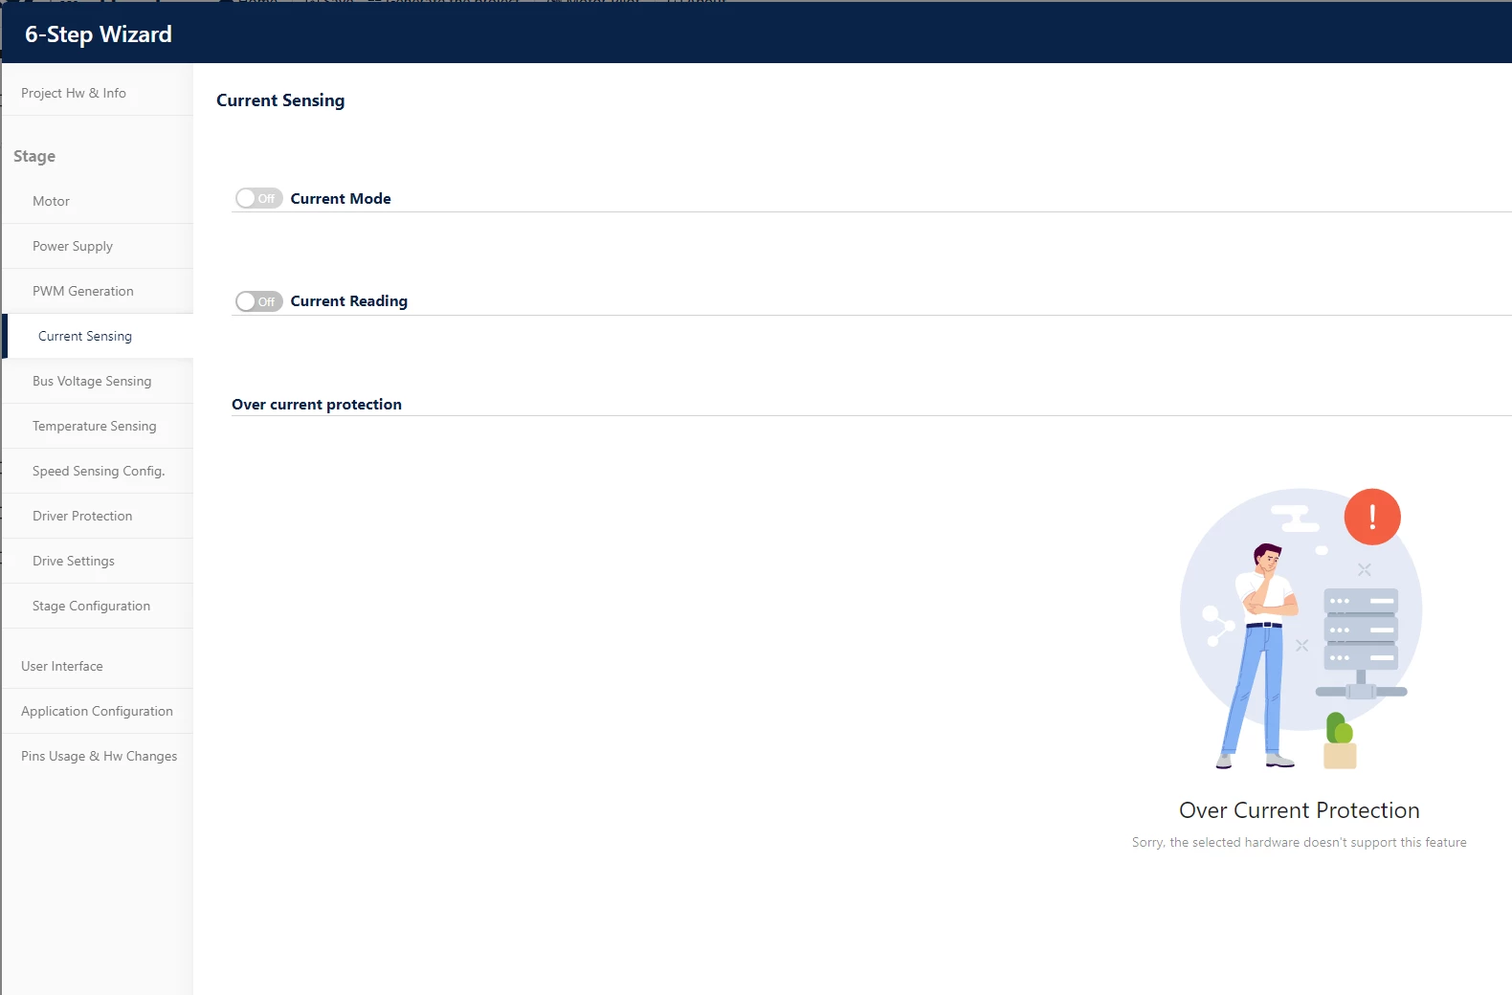Open Pins Usage & Hw Changes
This screenshot has width=1512, height=995.
[x=98, y=756]
